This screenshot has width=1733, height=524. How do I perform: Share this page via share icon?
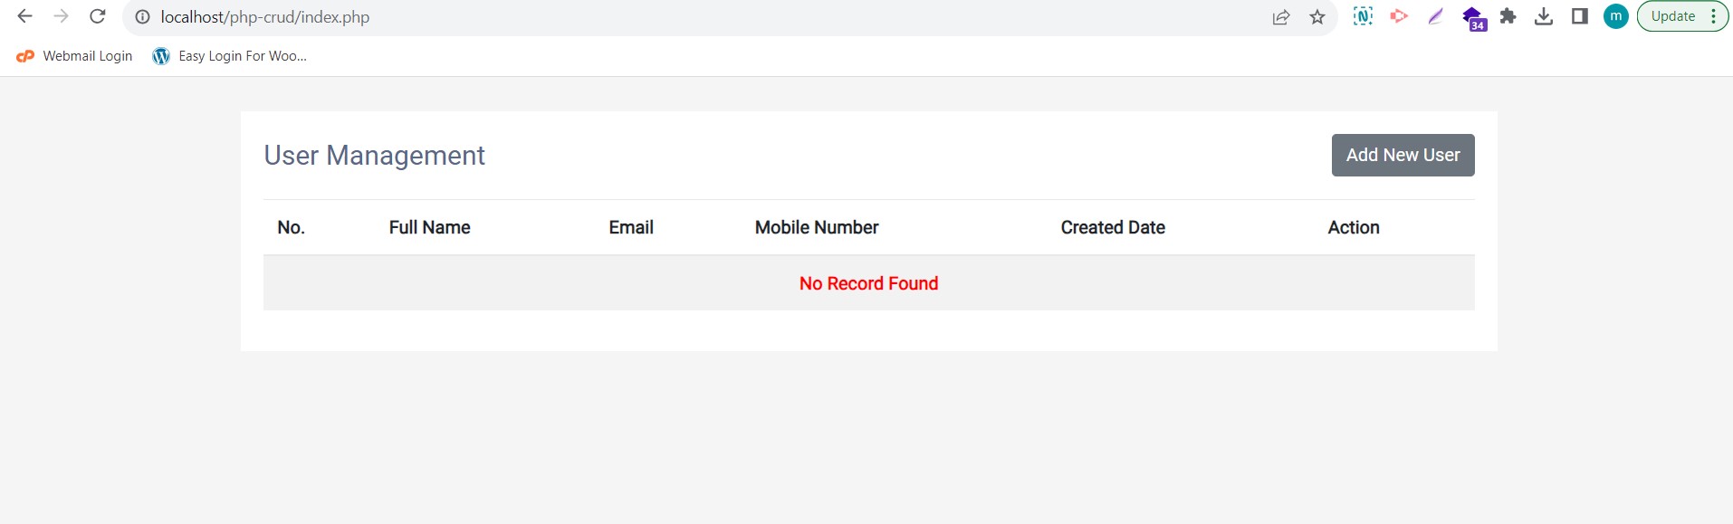click(1280, 17)
